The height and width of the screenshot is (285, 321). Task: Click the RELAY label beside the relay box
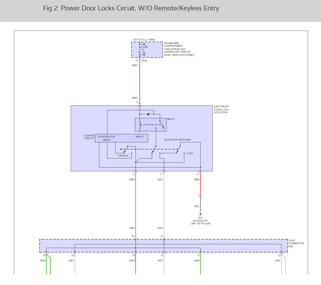[x=171, y=119]
